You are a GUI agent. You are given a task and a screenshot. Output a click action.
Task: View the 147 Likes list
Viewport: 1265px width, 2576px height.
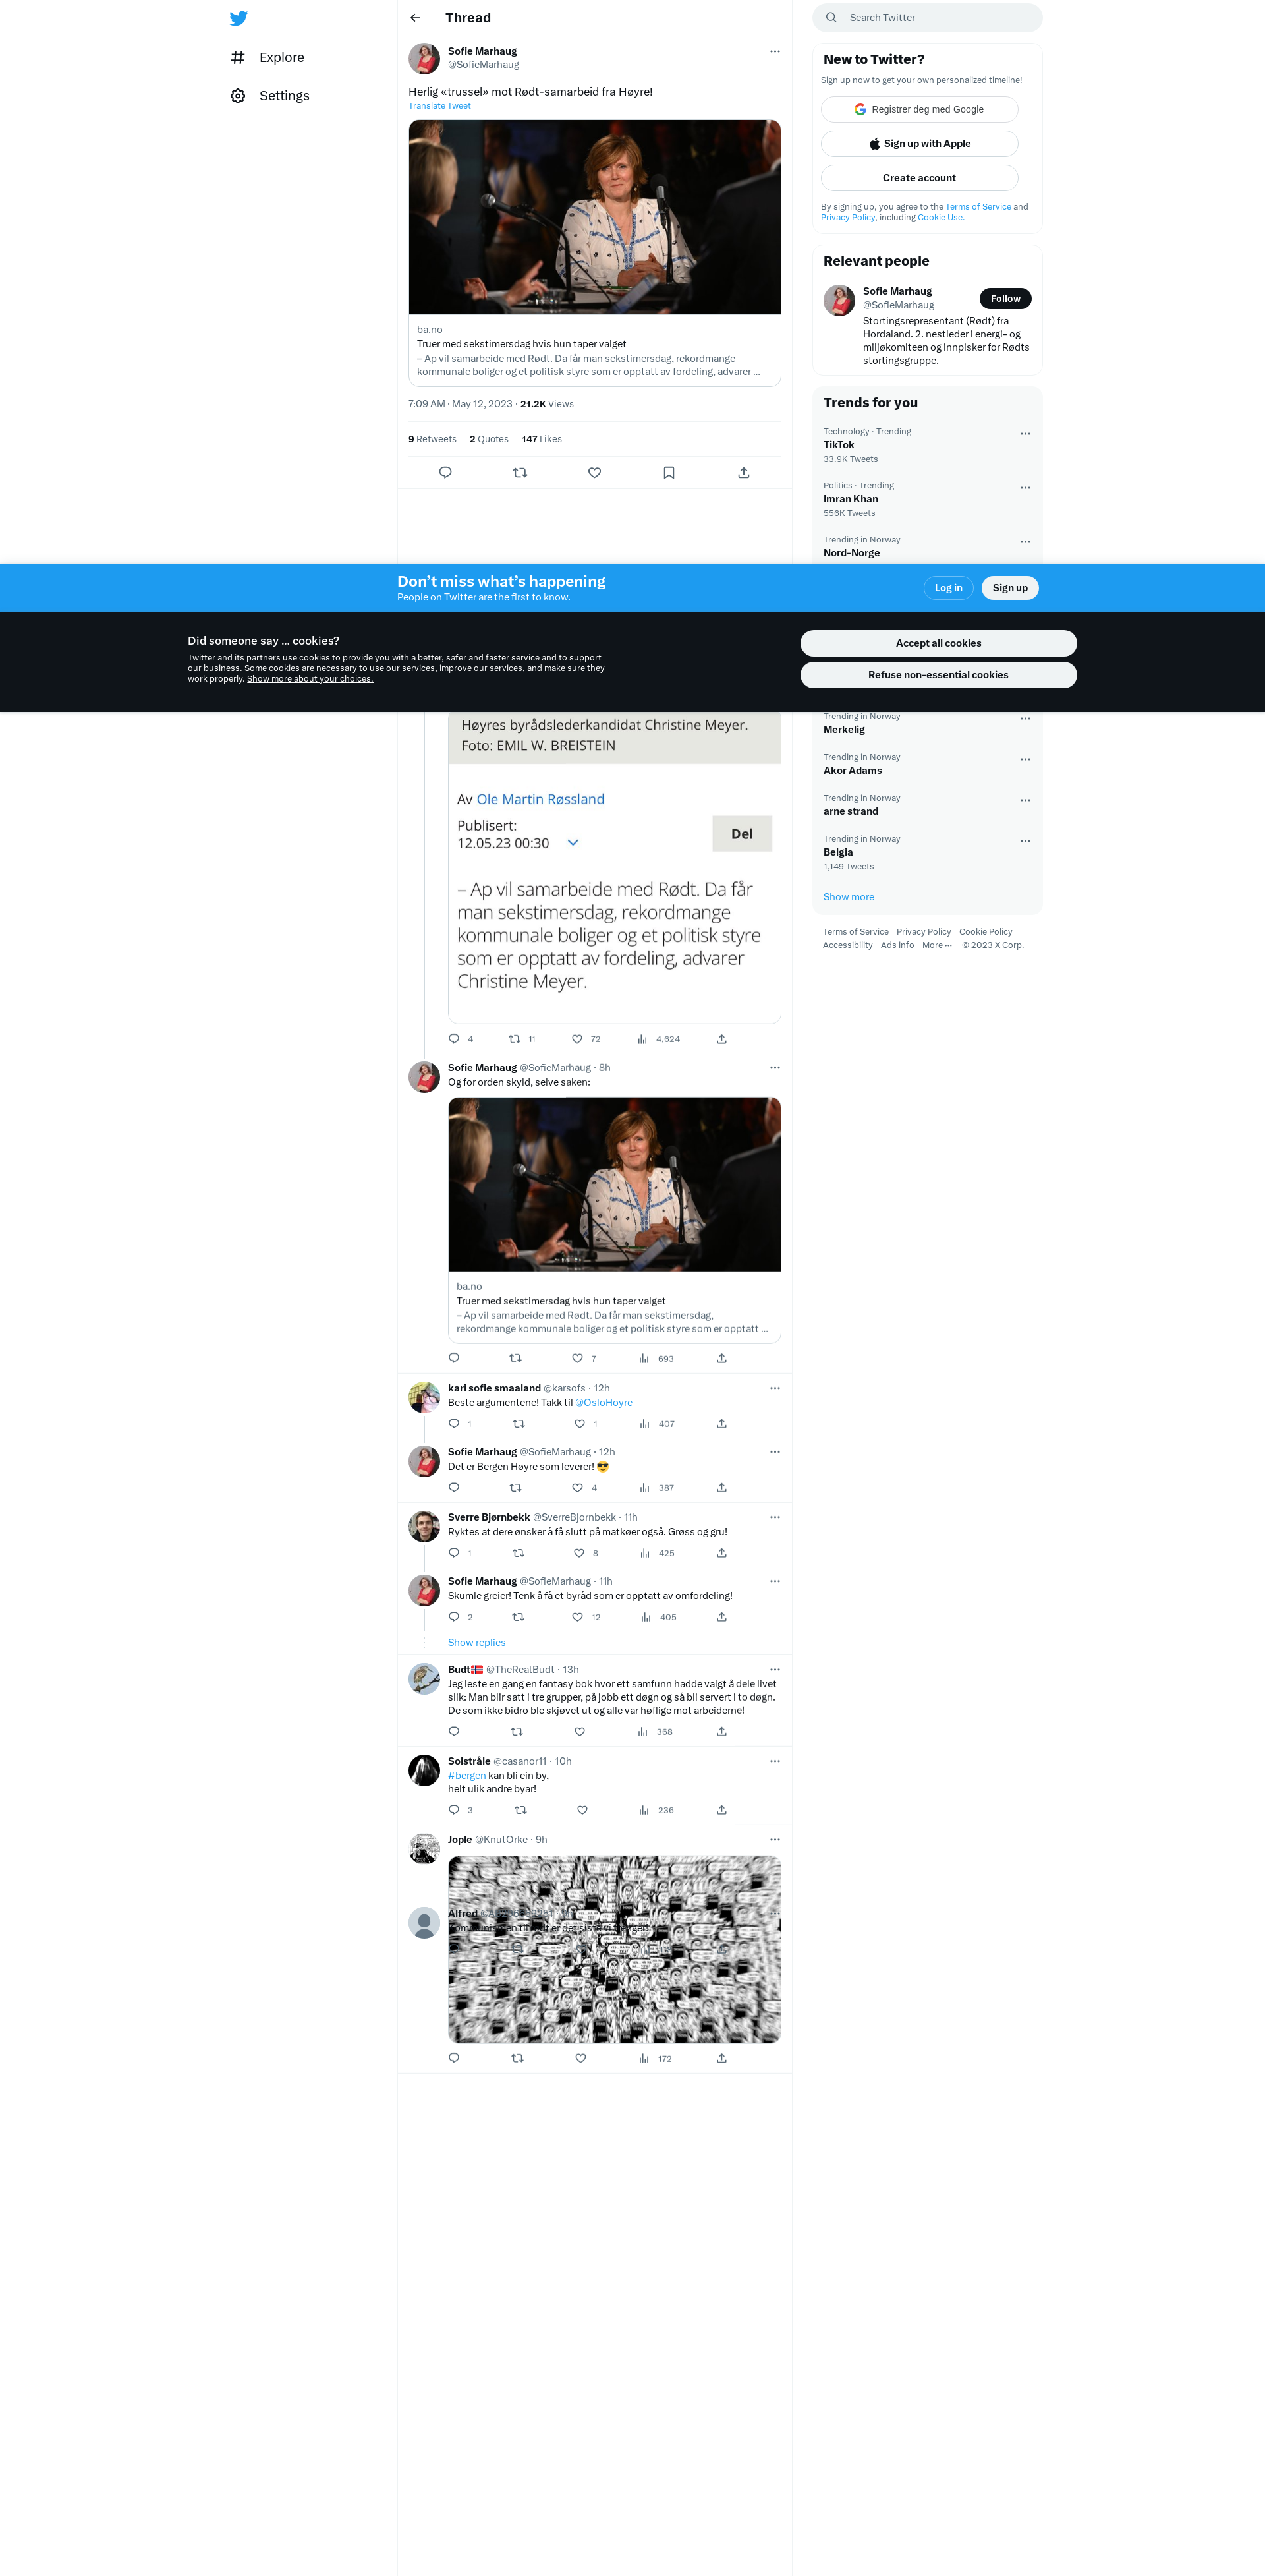(542, 439)
